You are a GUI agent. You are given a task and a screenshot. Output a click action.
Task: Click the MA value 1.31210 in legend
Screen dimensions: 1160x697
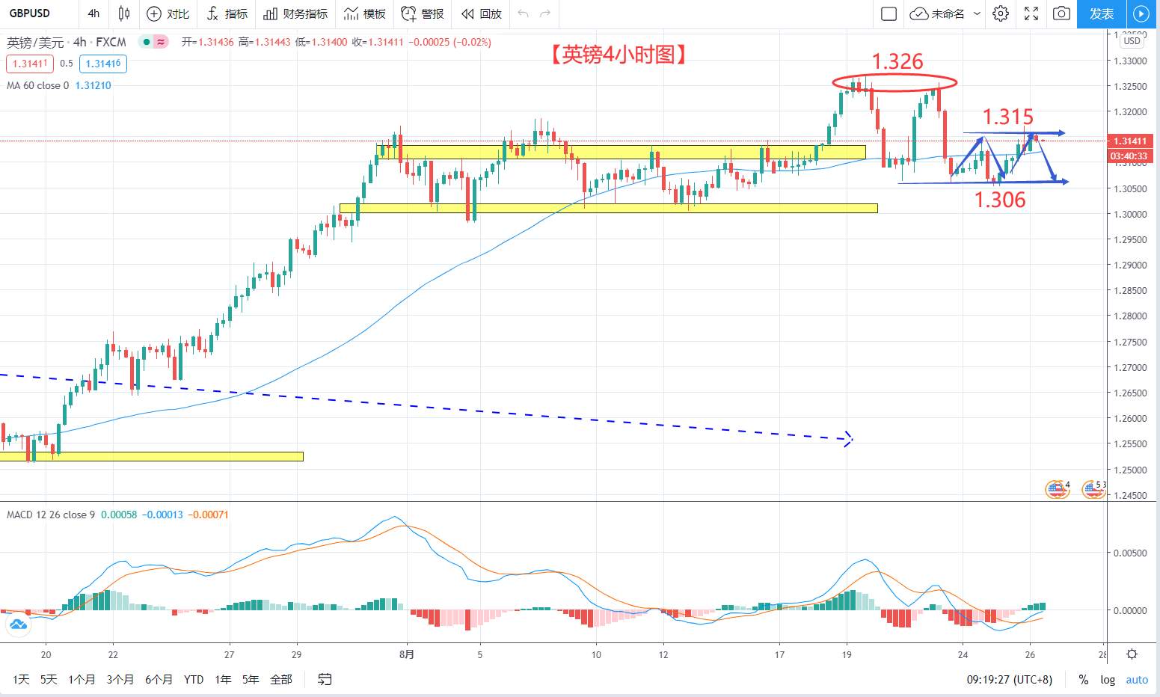[x=93, y=85]
